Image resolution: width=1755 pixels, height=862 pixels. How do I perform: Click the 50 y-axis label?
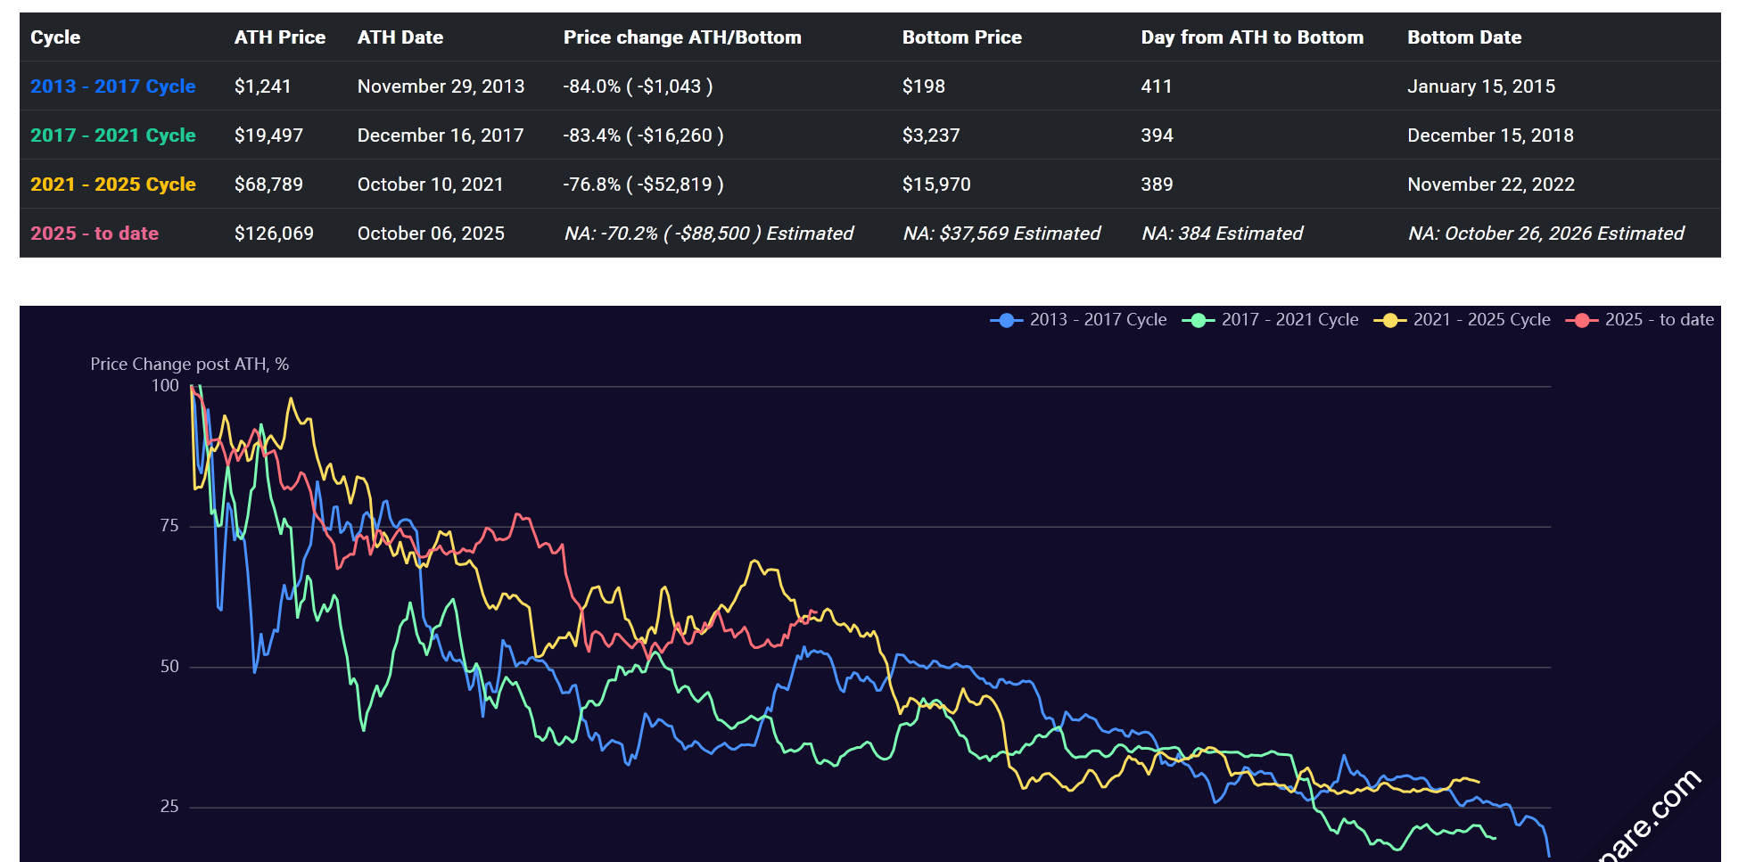[x=169, y=667]
